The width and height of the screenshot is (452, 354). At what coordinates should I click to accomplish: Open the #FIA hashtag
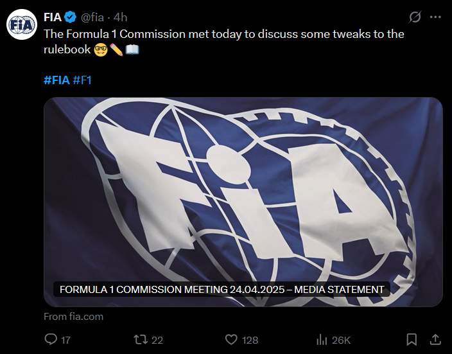click(x=56, y=80)
